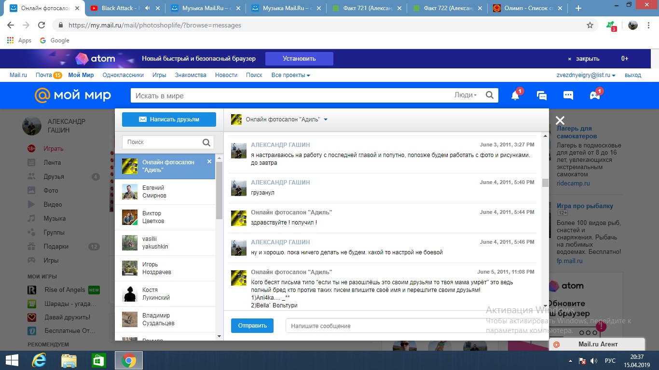Open a new Chrome tab

coord(578,8)
